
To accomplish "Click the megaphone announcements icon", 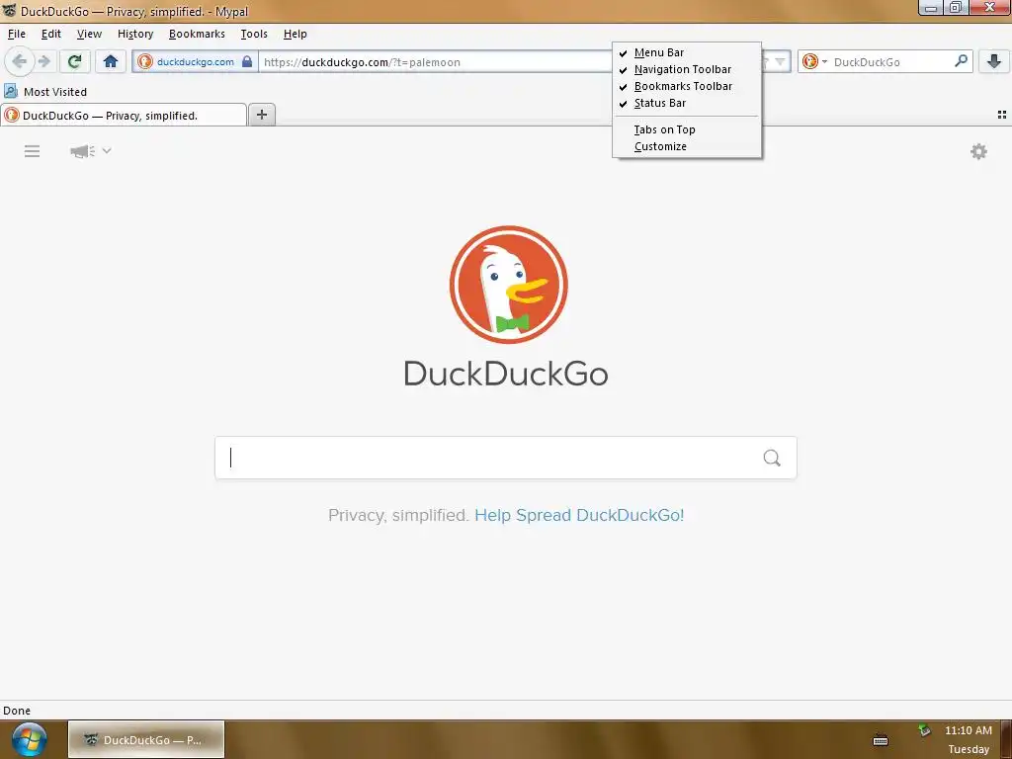I will [82, 151].
